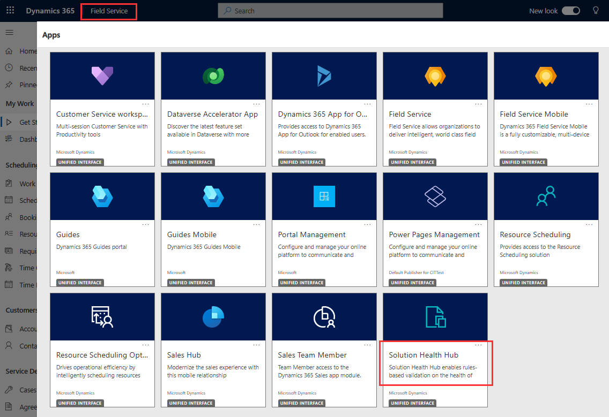
Task: Click the Apps heading text
Action: (51, 35)
